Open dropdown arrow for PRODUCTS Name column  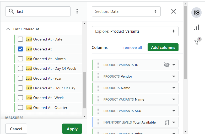[174, 88]
